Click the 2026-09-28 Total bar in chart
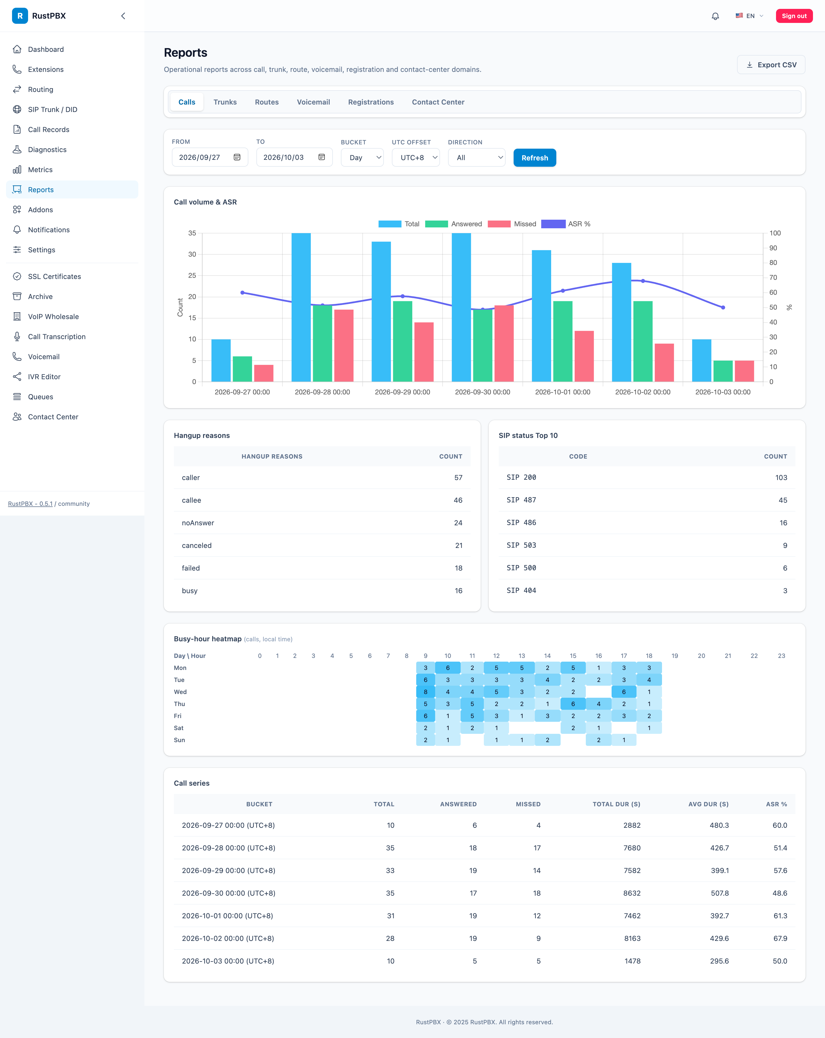 [301, 307]
